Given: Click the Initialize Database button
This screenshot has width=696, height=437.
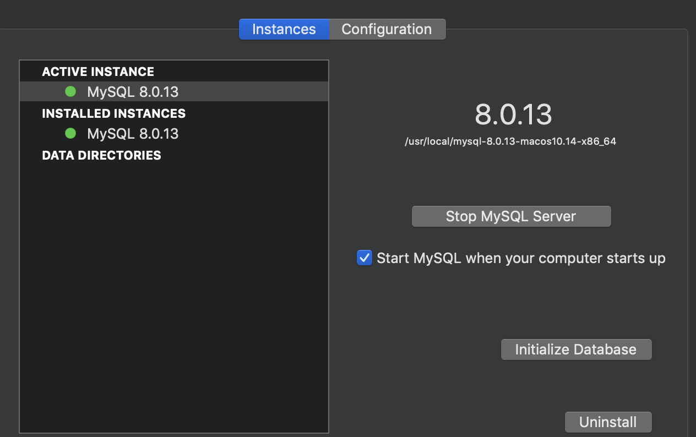Looking at the screenshot, I should coord(576,349).
